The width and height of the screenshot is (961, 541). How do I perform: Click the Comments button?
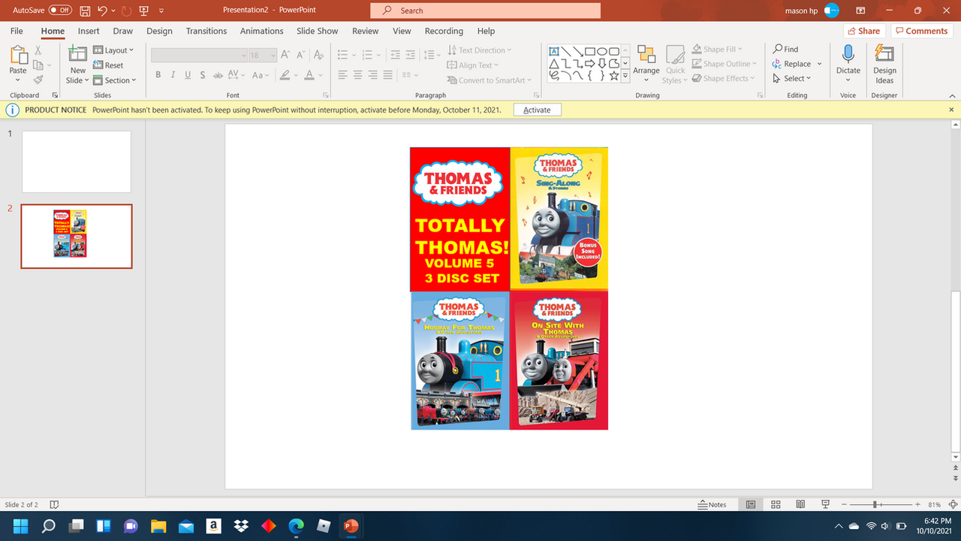[921, 31]
